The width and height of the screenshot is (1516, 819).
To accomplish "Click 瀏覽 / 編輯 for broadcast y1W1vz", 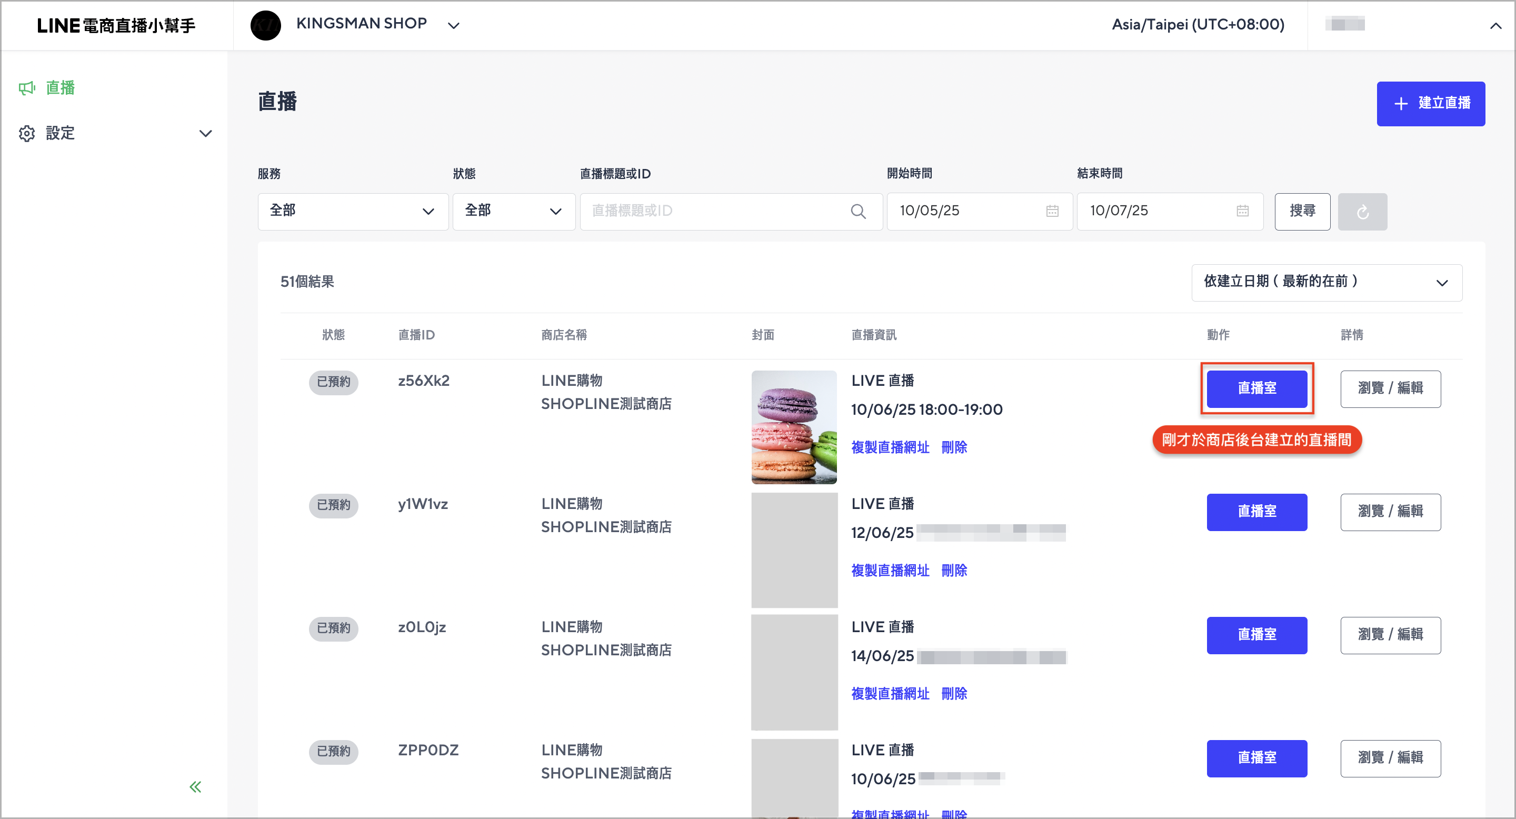I will click(x=1390, y=512).
